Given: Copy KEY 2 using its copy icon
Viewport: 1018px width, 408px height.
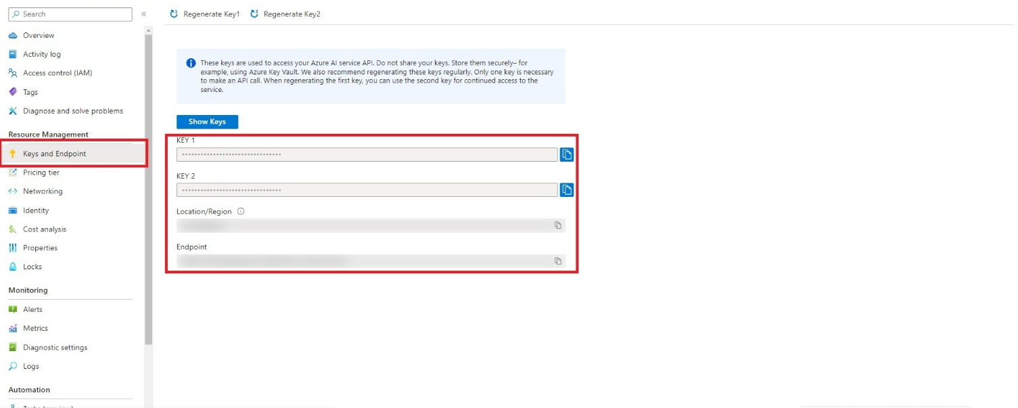Looking at the screenshot, I should pos(566,189).
